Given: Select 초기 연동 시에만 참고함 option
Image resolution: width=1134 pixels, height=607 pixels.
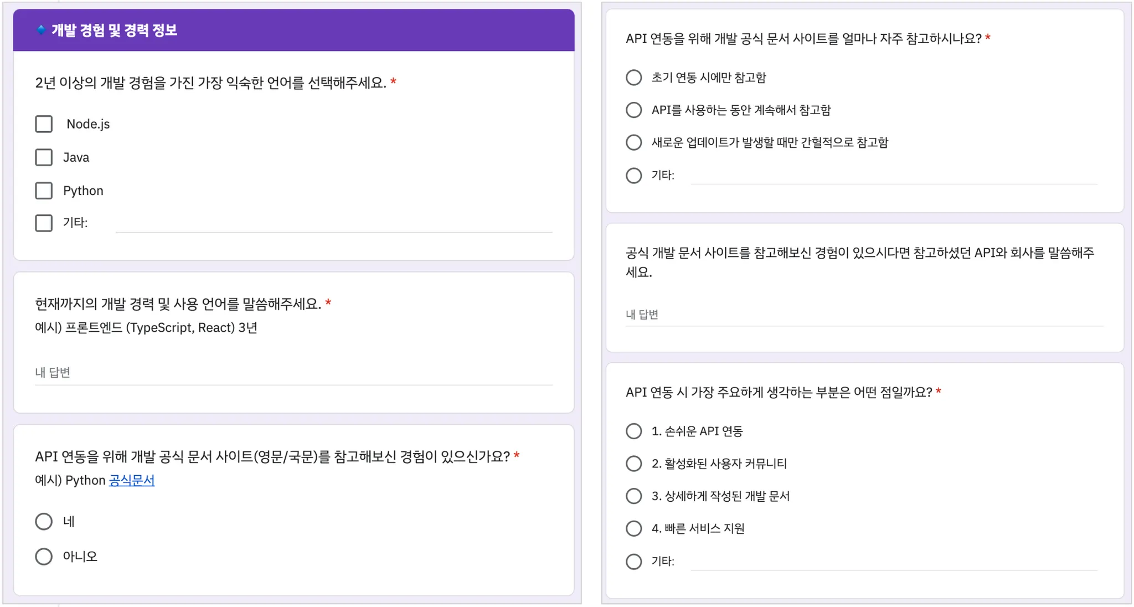Looking at the screenshot, I should point(634,78).
